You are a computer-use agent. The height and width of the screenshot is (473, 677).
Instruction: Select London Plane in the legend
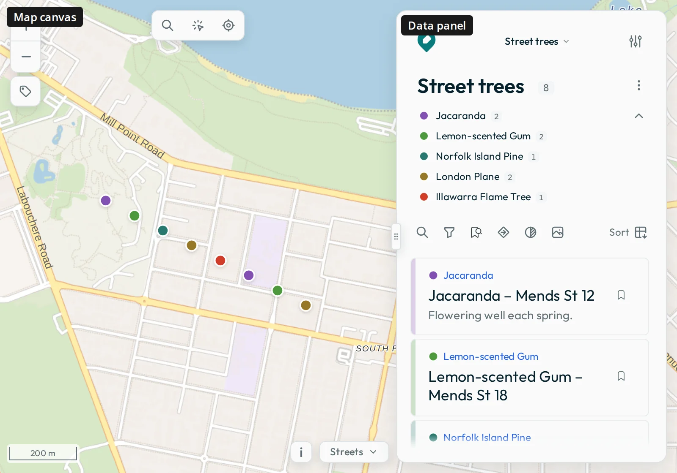tap(467, 177)
